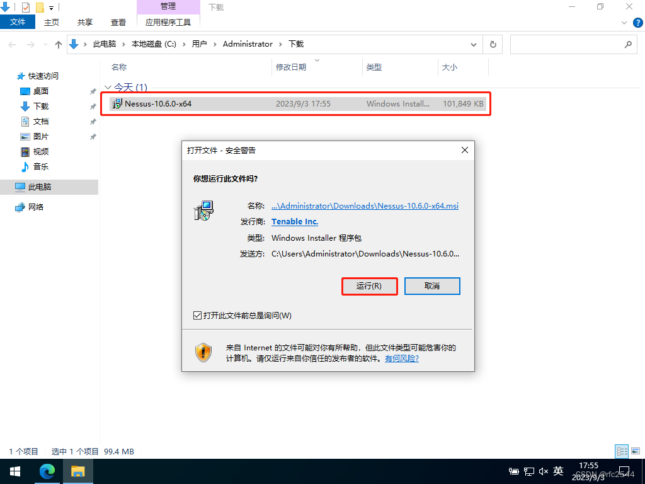Launch Microsoft Edge from the taskbar
Screen dimensions: 645x484
point(47,471)
